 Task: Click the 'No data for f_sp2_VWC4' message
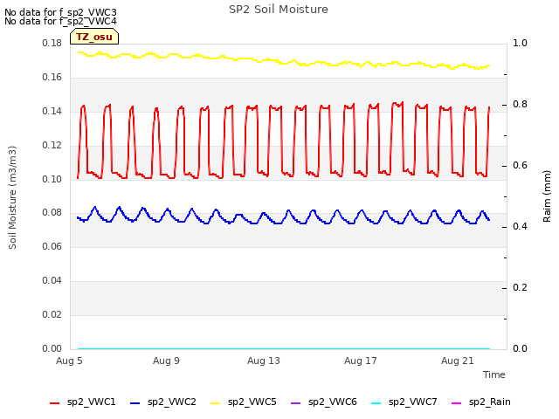60,21
